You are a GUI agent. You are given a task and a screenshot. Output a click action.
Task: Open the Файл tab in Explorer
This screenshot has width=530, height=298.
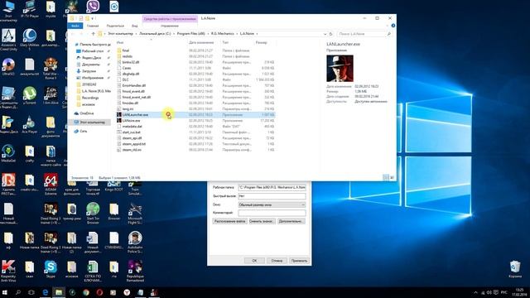(75, 26)
